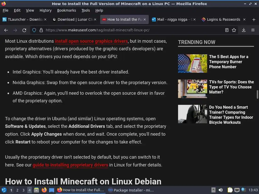The image size is (259, 194).
Task: Open the History menu
Action: 46,10
